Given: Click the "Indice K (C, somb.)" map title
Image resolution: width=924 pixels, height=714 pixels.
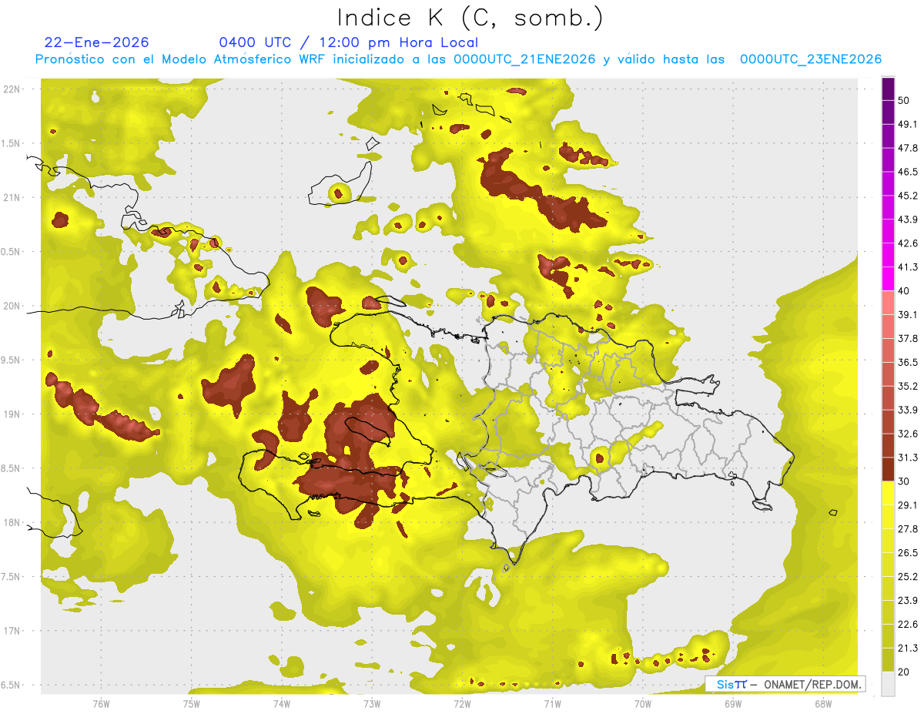Looking at the screenshot, I should click(470, 18).
